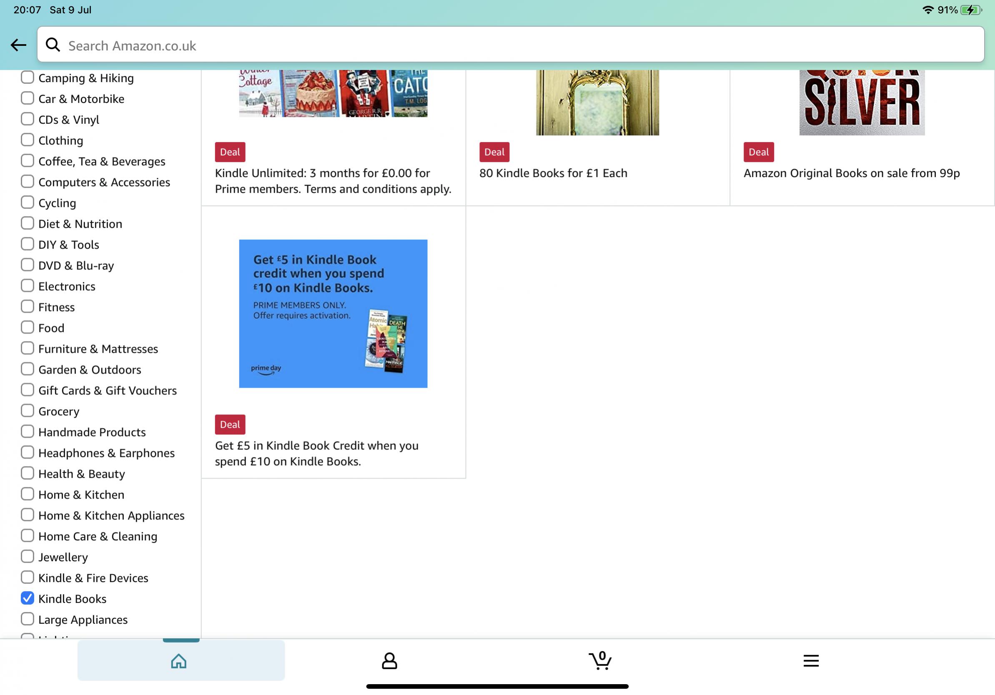995x695 pixels.
Task: Uncheck the Kindle Books filter
Action: tap(27, 598)
